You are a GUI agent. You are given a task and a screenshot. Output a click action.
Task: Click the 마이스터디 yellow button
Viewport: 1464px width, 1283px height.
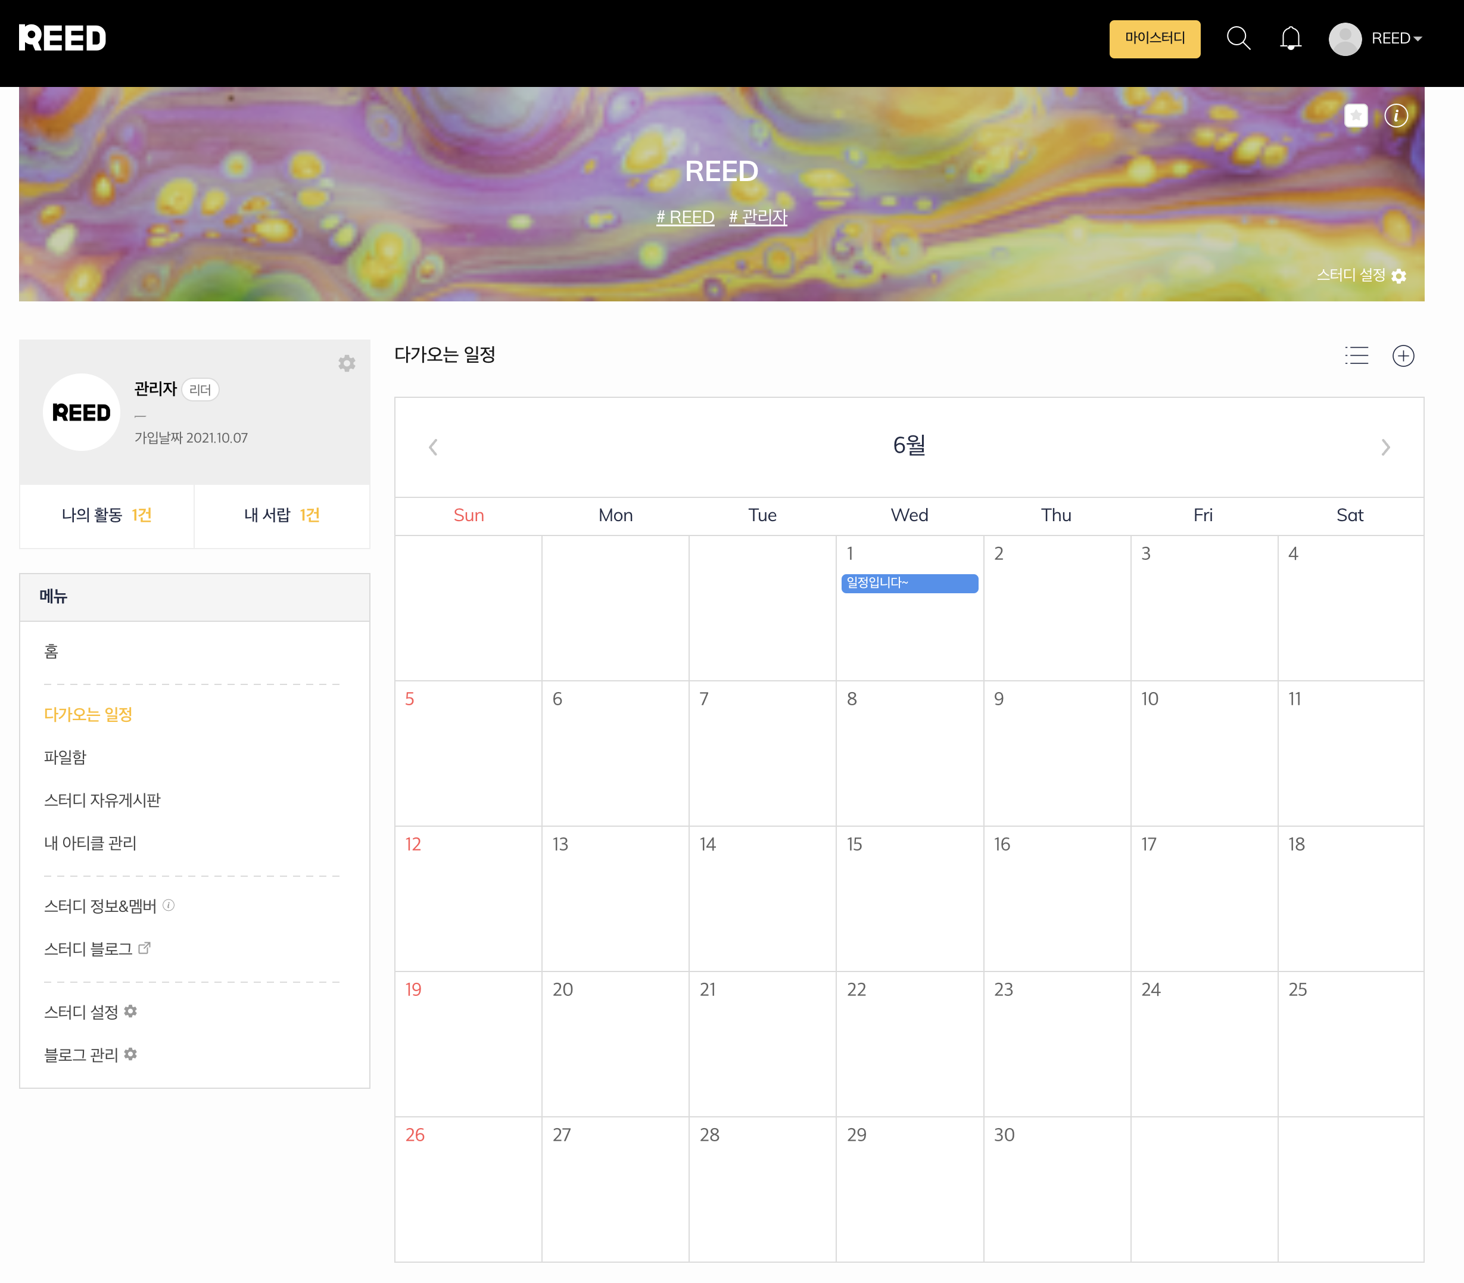pyautogui.click(x=1155, y=39)
